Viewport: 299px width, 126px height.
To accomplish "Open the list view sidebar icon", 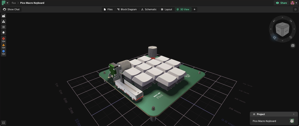I will [3, 27].
